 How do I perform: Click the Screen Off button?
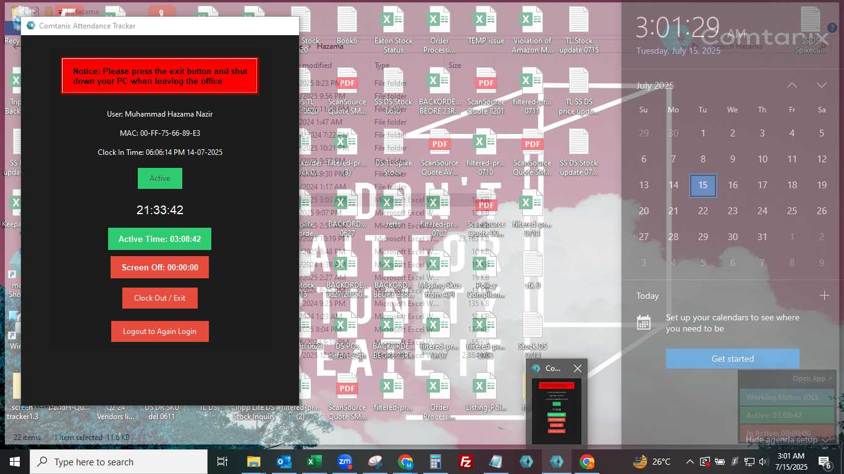click(x=159, y=267)
